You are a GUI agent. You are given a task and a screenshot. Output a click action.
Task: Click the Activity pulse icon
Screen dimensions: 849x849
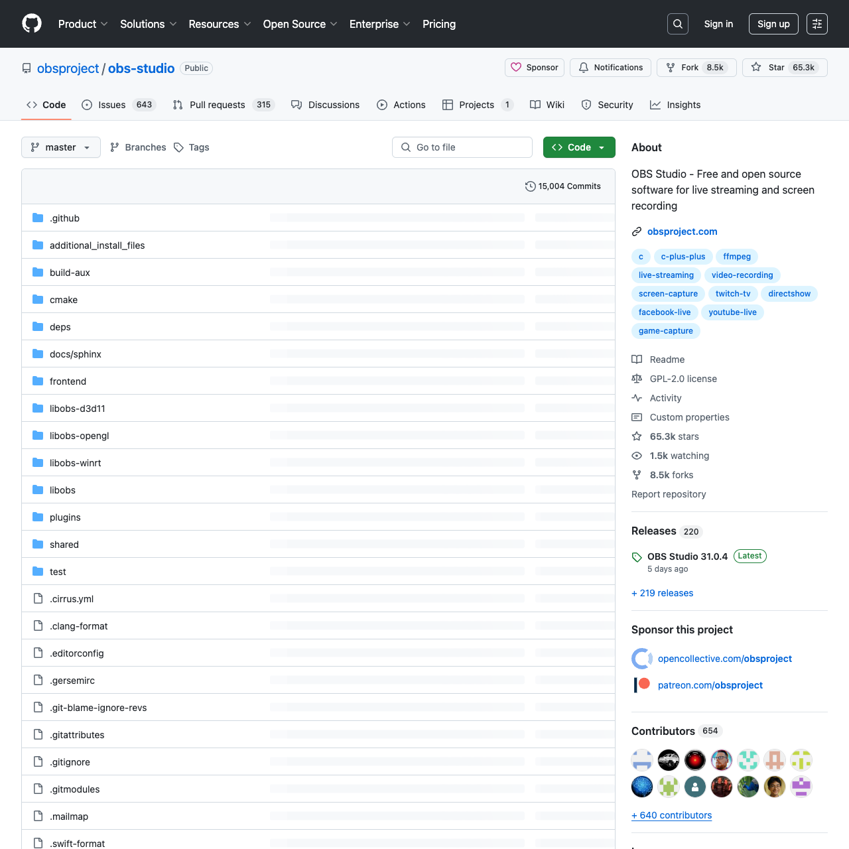[637, 398]
